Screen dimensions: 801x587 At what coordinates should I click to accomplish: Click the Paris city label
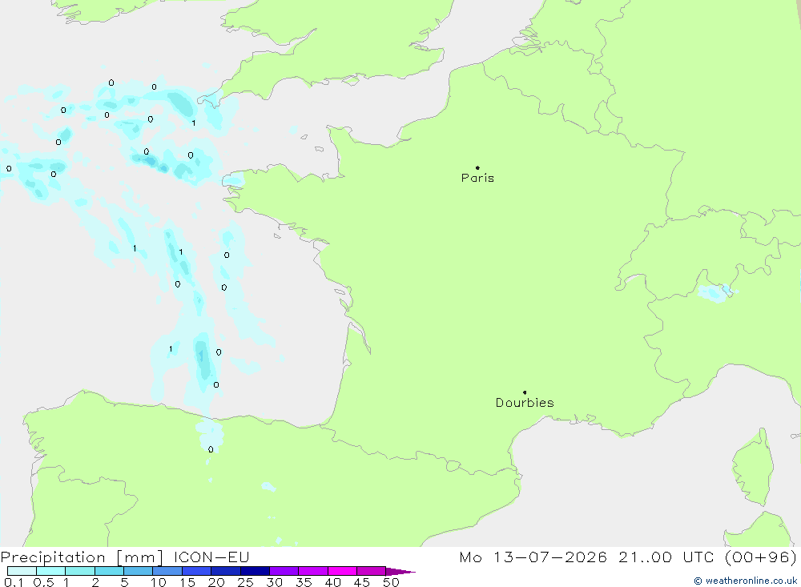477,178
